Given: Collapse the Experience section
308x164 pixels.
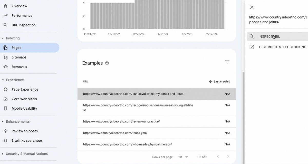Looking at the screenshot, I should click(3, 80).
